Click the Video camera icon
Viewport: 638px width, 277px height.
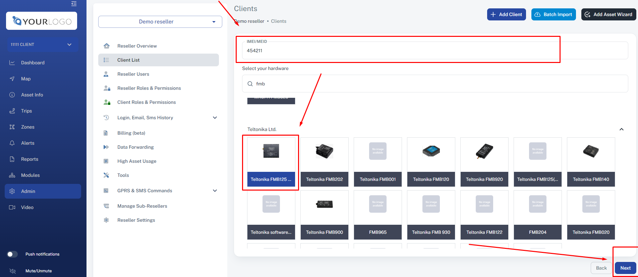click(x=12, y=207)
